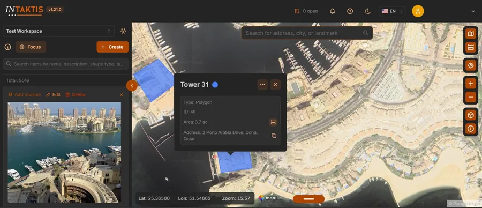Zoom out with the minus button
This screenshot has height=208, width=482.
(471, 97)
